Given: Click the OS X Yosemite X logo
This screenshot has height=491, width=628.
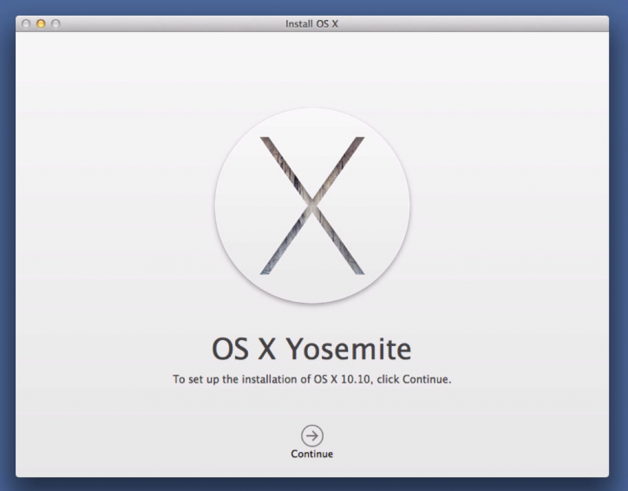Looking at the screenshot, I should click(312, 206).
